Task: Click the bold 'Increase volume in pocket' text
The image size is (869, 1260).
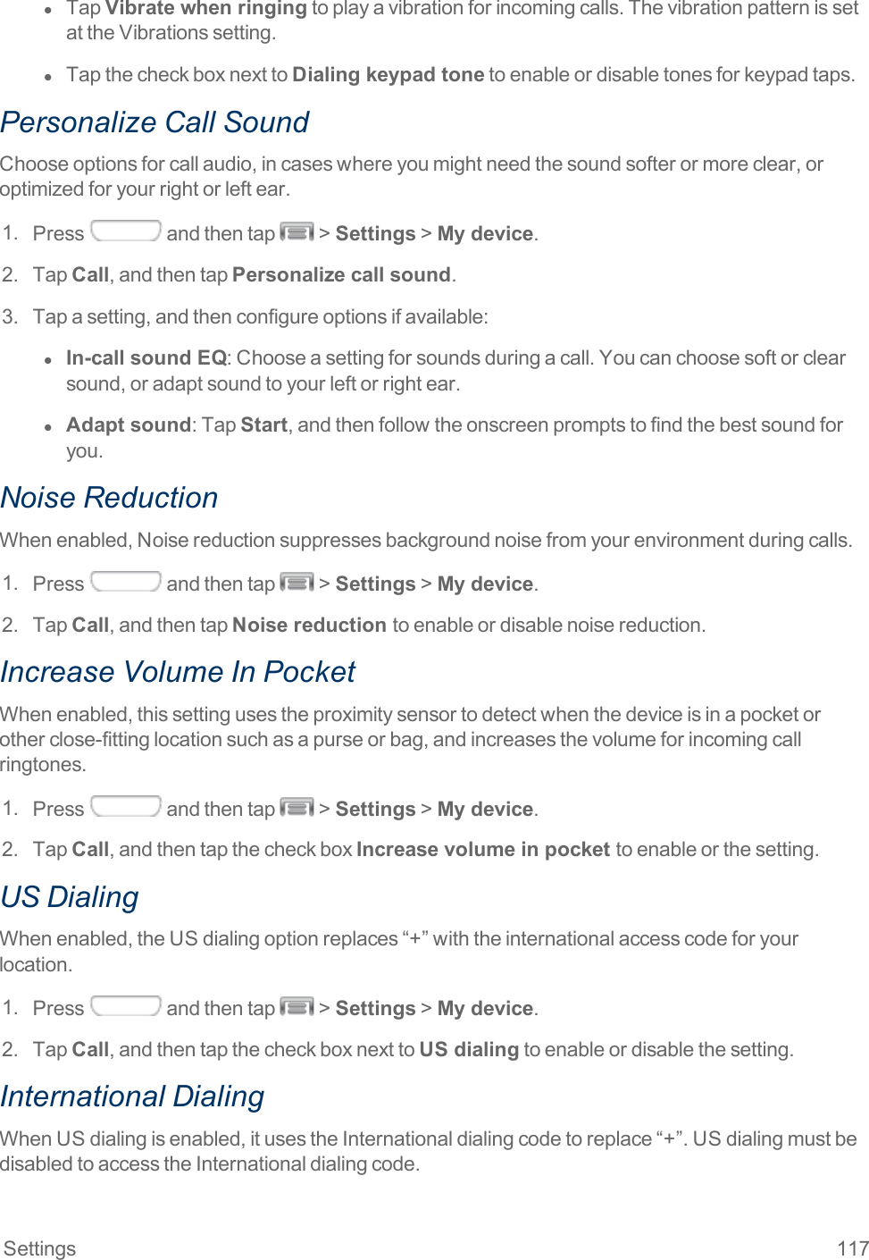Action: coord(483,850)
